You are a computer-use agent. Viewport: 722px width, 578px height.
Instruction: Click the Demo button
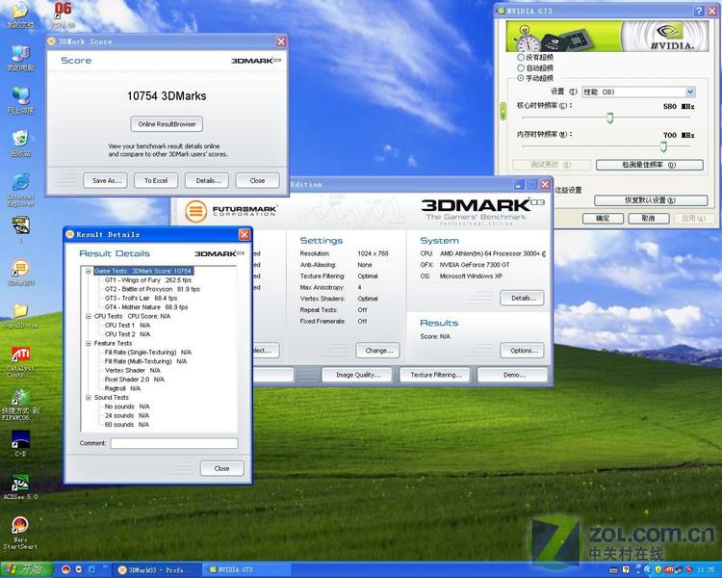coord(512,375)
